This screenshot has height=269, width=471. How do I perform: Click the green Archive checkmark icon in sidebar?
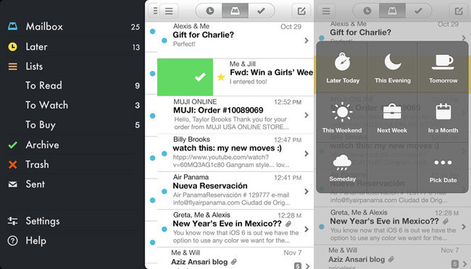12,145
